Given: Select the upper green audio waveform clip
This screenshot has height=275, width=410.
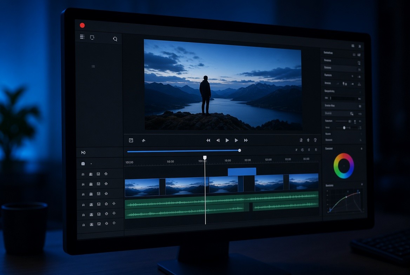Looking at the screenshot, I should [222, 201].
